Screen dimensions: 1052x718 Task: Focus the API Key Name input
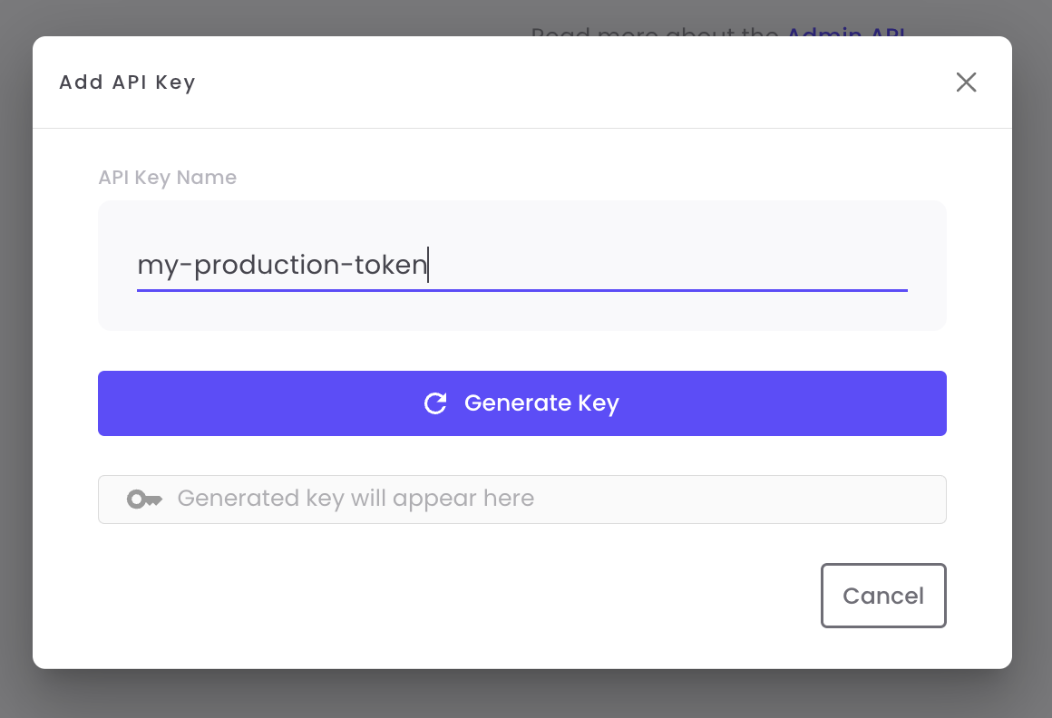pos(521,265)
